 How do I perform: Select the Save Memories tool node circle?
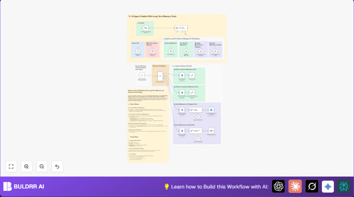pos(171,51)
